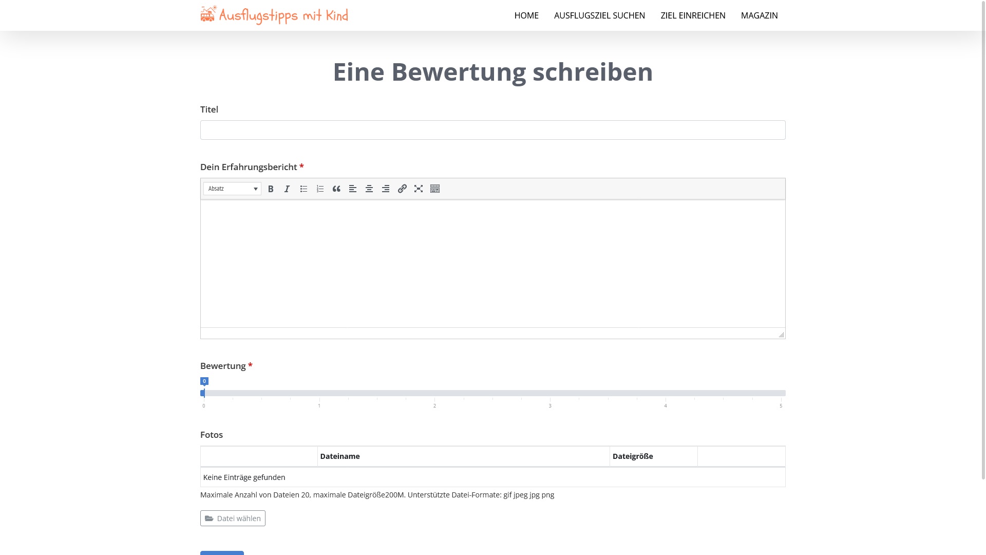This screenshot has height=555, width=986.
Task: Insert a bulleted list
Action: click(304, 189)
